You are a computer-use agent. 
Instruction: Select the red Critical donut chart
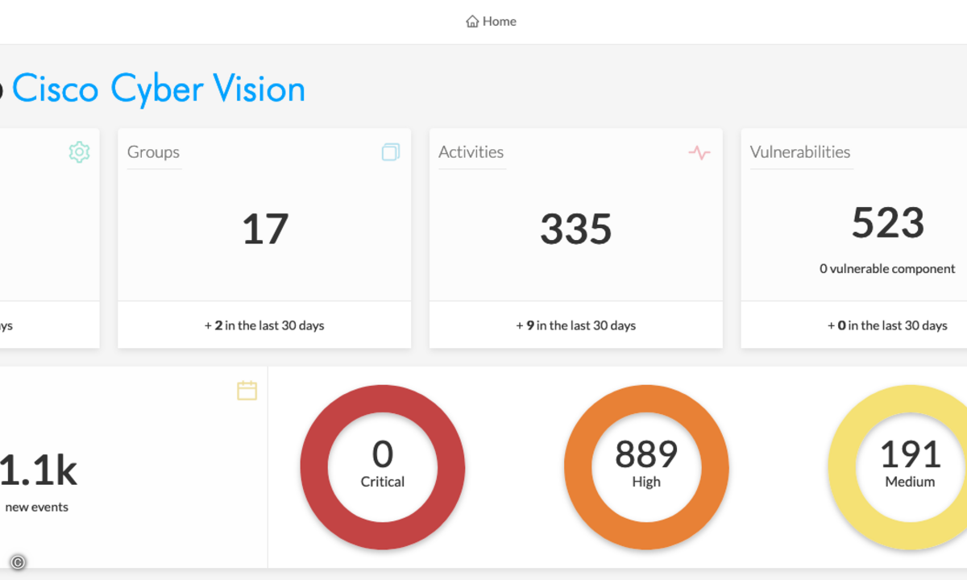click(x=383, y=467)
